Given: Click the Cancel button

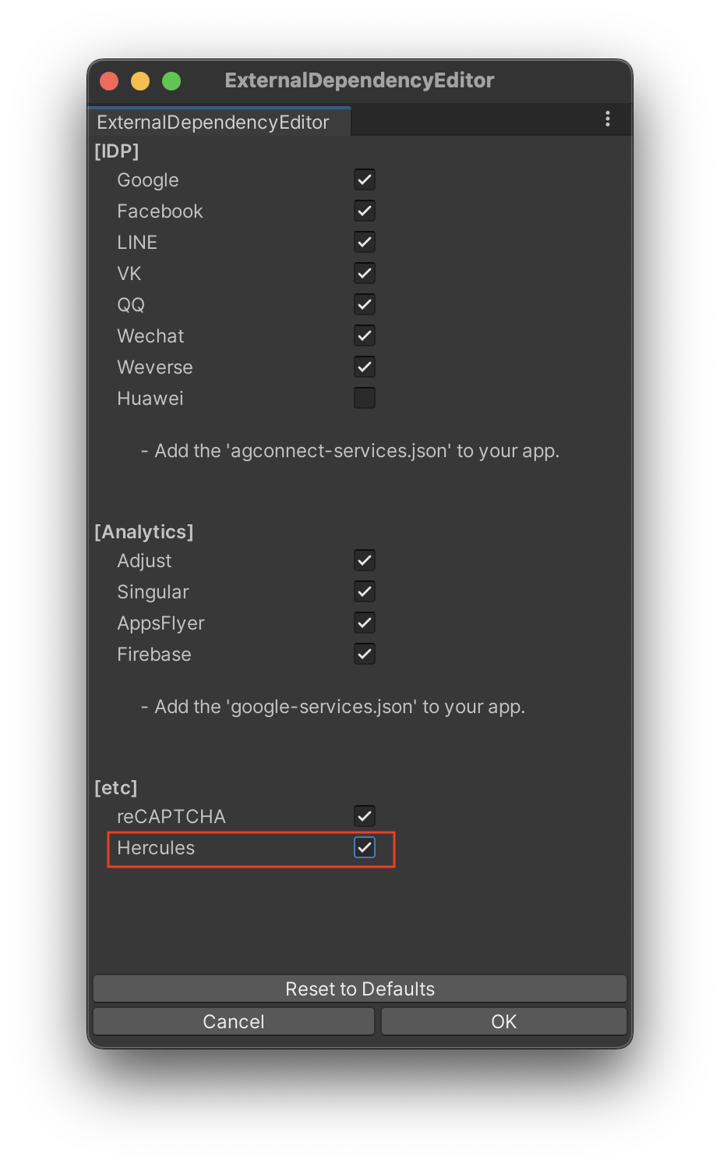Looking at the screenshot, I should point(234,1021).
